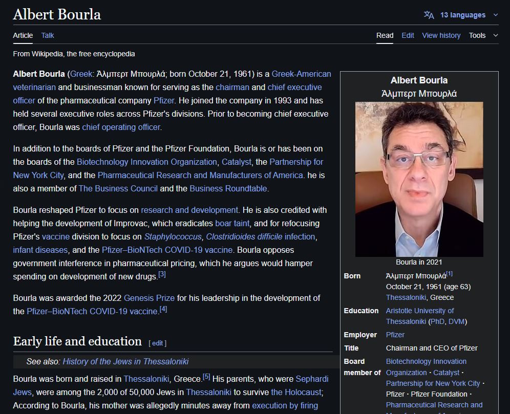Viewport: 510px width, 414px height.
Task: Open History of the Jews in Thessaloniki
Action: tap(125, 361)
